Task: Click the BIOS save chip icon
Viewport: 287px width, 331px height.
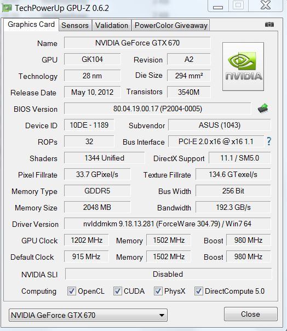Action: coord(263,109)
